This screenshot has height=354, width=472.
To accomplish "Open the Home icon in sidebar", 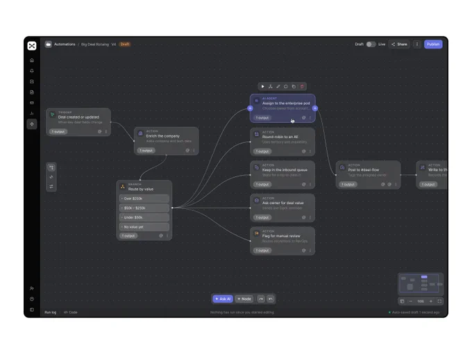I will tap(32, 60).
